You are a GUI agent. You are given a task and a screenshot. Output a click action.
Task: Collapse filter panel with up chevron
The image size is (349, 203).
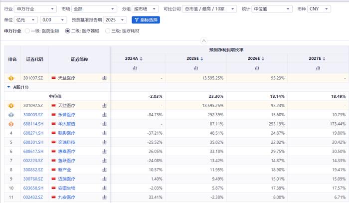[x=203, y=41]
